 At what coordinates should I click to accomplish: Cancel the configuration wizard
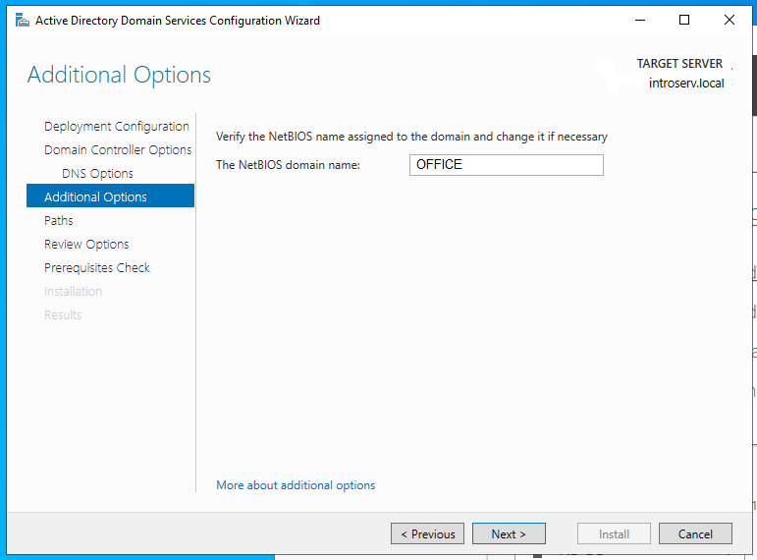tap(694, 534)
